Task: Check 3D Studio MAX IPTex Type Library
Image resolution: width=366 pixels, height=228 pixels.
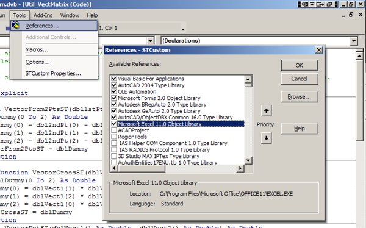Action: (114, 156)
